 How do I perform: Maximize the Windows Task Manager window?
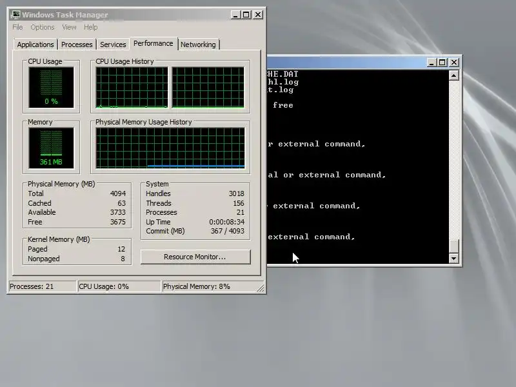click(246, 15)
